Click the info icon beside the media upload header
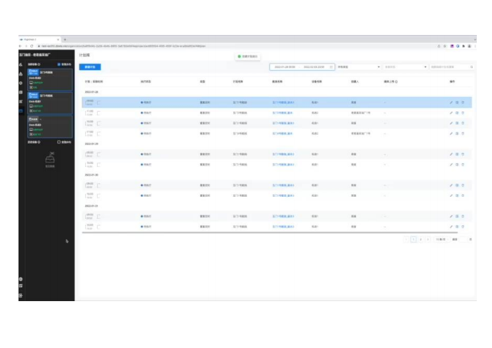This screenshot has height=348, width=492. click(396, 81)
